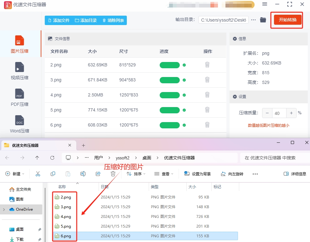This screenshot has width=310, height=242.
Task: Click the 用户 breadcrumb in address bar
Action: [98, 158]
